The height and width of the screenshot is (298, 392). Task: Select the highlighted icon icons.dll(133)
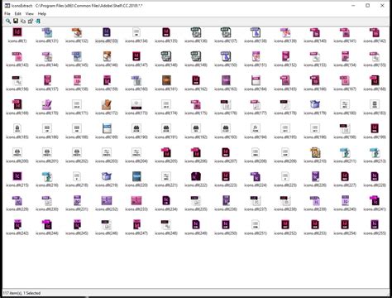point(107,32)
